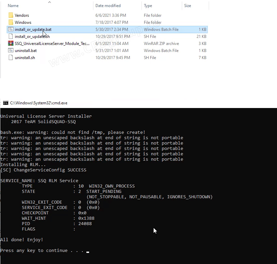Click the WAIT_HINT 0x1388 value
Image resolution: width=277 pixels, height=264 pixels.
coord(86,218)
